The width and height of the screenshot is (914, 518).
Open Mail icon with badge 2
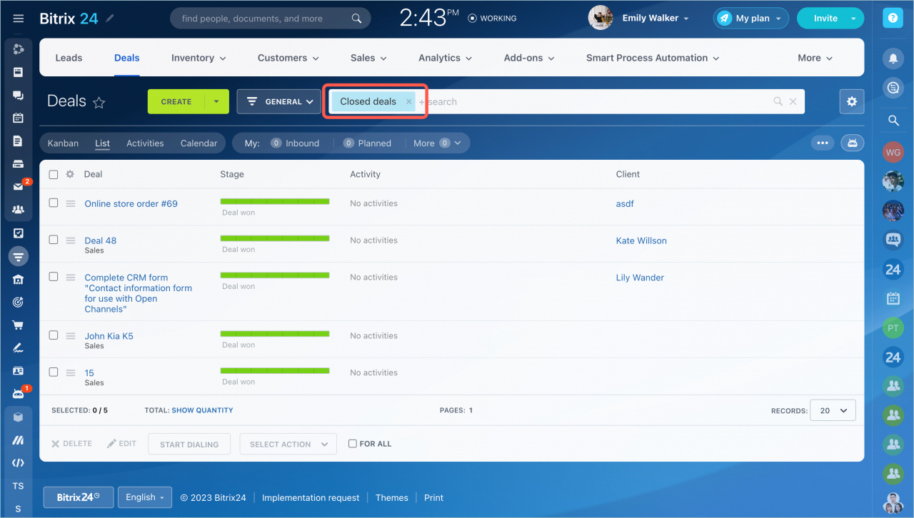pos(19,186)
